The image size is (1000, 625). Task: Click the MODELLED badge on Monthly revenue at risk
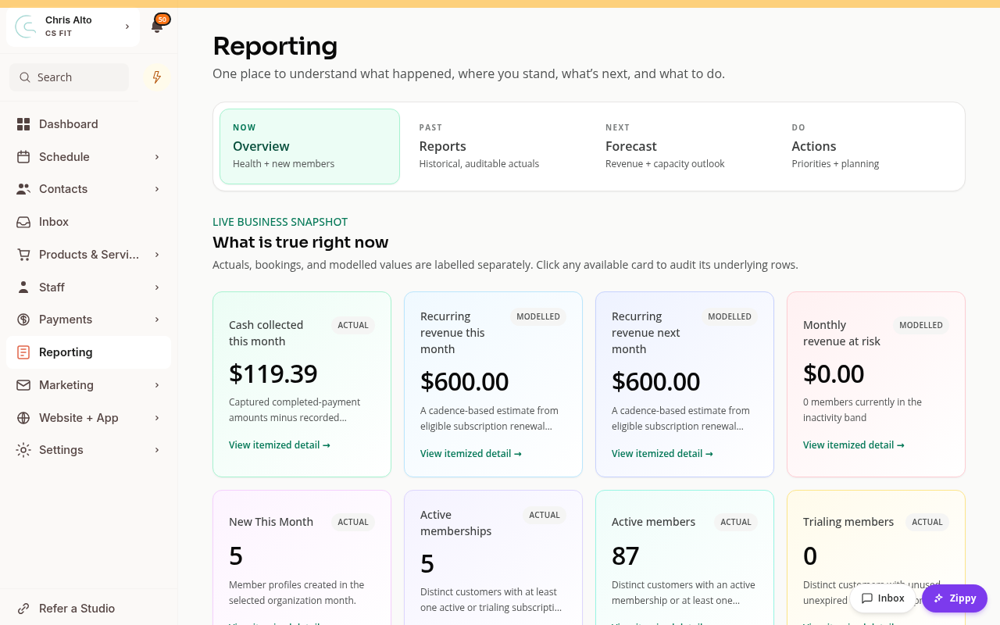click(x=921, y=325)
